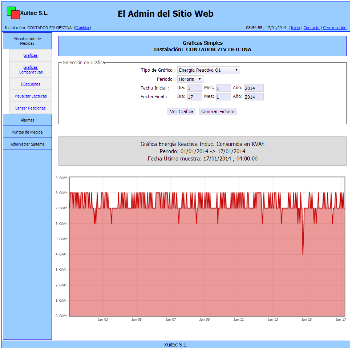Screen dimensions: 352x349
Task: Open the Gráficas link in sidebar
Action: pos(31,56)
